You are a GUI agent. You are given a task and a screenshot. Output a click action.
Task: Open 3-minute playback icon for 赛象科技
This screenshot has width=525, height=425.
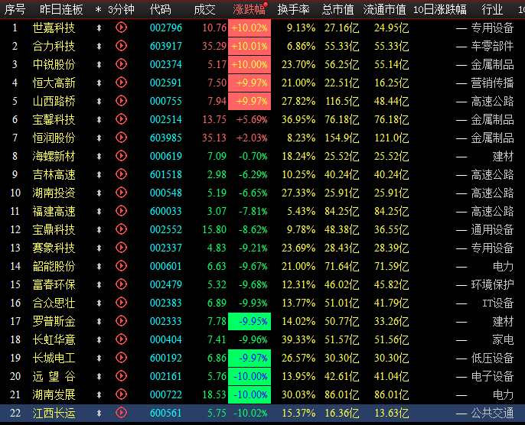(x=121, y=248)
